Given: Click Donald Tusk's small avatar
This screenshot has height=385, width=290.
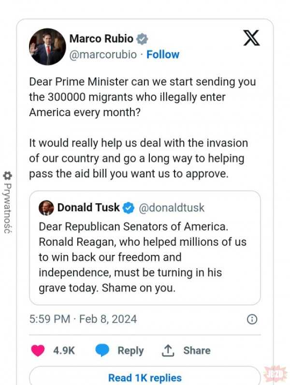Looking at the screenshot, I should 46,208.
